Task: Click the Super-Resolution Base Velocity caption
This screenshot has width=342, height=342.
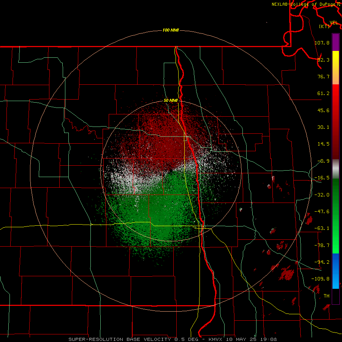Action: click(173, 339)
